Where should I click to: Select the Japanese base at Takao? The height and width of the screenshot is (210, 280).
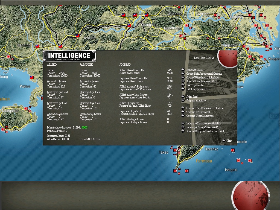(x=175, y=150)
